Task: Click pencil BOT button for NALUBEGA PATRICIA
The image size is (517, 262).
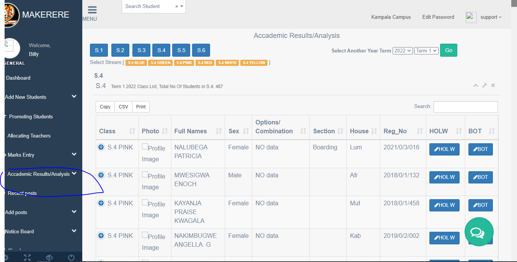Action: [x=480, y=149]
